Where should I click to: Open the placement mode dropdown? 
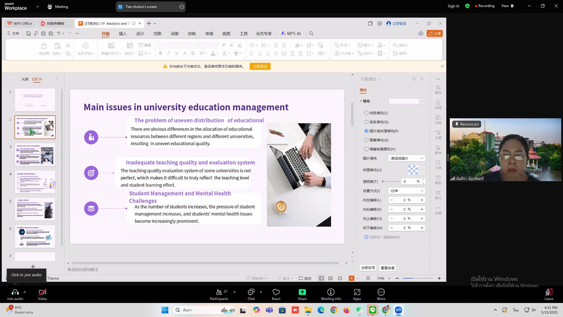coord(407,191)
